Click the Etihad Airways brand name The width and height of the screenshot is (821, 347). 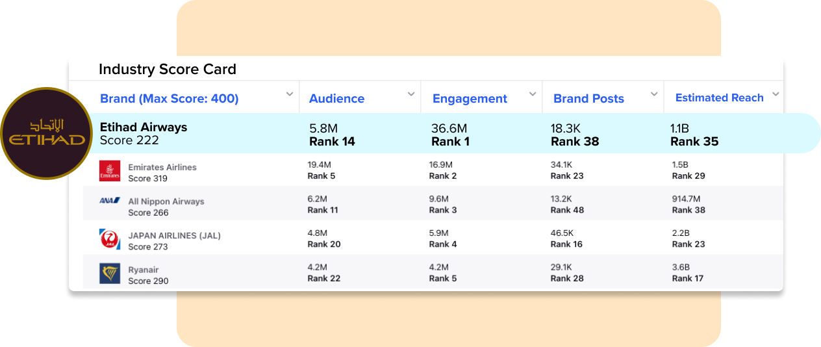tap(144, 127)
